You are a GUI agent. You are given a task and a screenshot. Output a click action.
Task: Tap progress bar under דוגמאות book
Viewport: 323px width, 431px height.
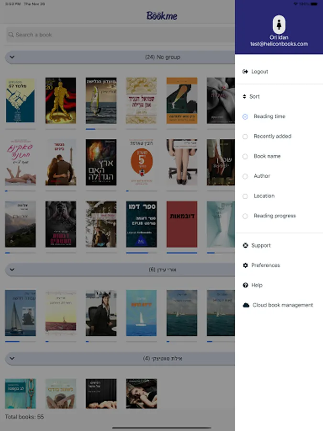[x=182, y=252]
